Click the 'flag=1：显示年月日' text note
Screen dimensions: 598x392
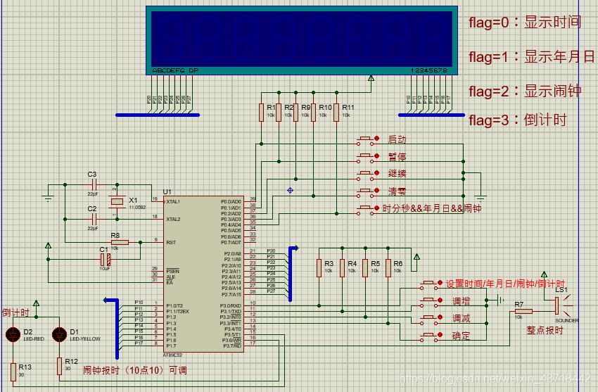532,57
